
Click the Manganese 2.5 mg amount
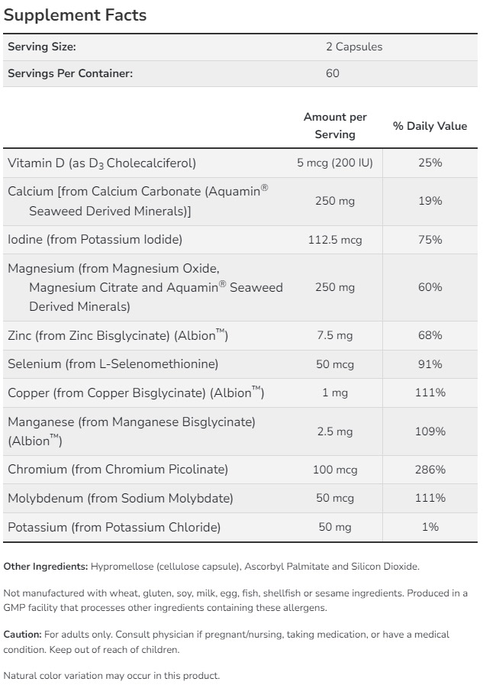(x=335, y=431)
